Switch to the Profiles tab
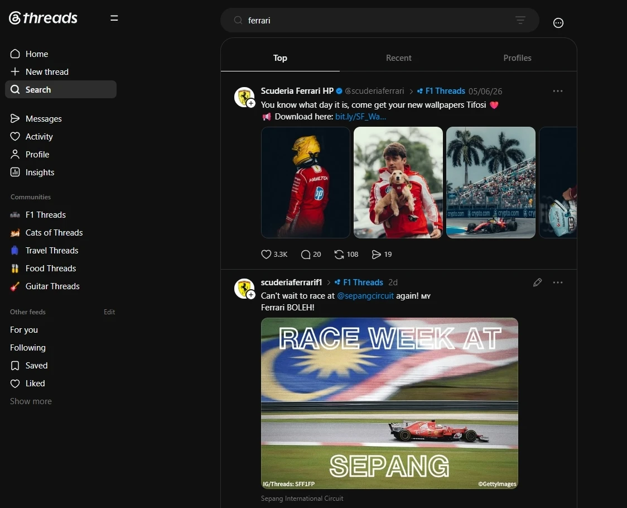The width and height of the screenshot is (627, 508). point(517,58)
